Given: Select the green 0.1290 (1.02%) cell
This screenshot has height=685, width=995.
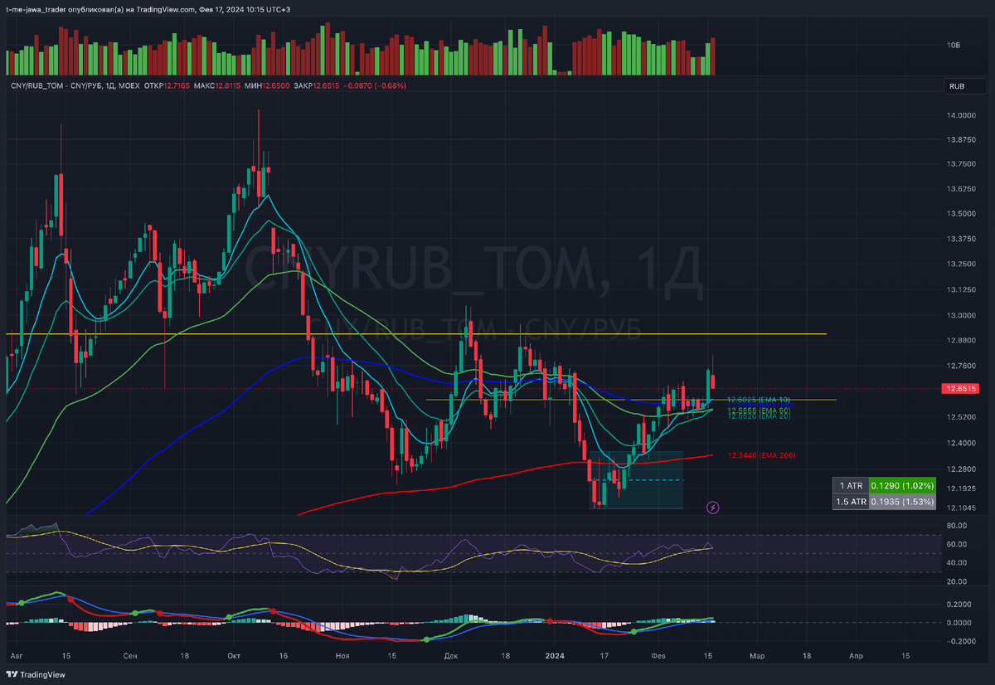Looking at the screenshot, I should tap(904, 486).
